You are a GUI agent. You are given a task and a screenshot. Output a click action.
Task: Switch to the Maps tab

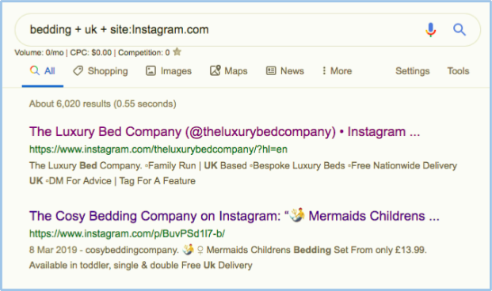point(228,71)
